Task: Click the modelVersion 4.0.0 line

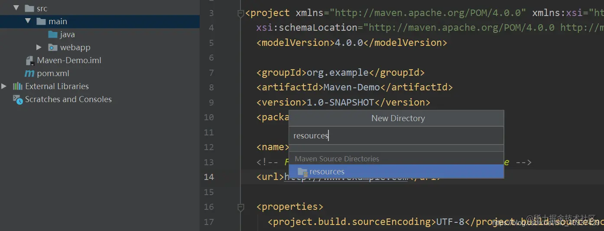Action: [351, 42]
